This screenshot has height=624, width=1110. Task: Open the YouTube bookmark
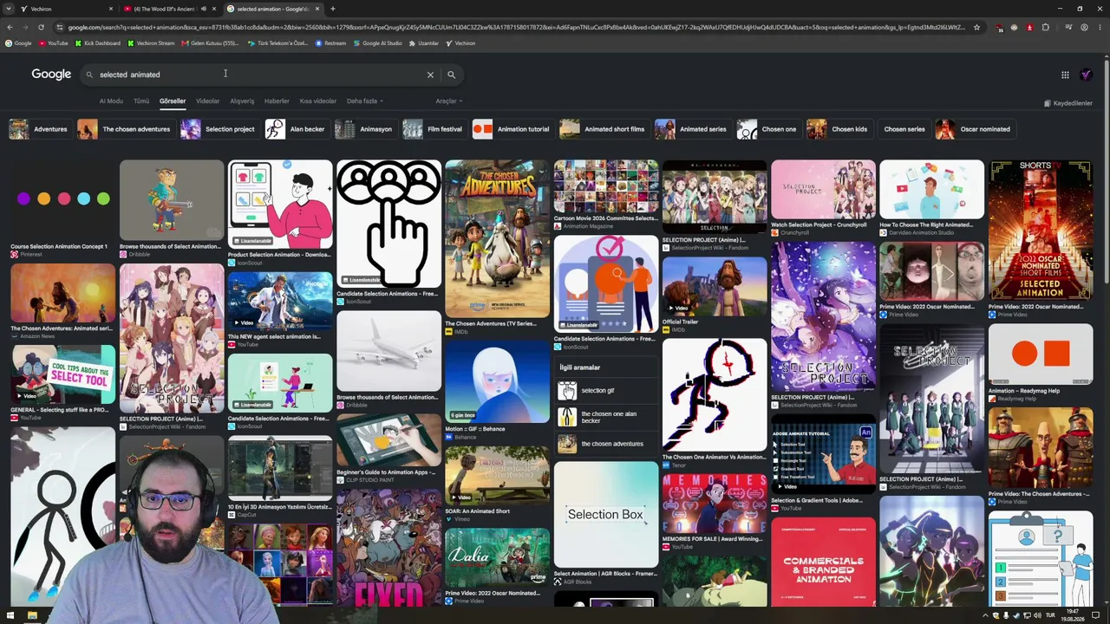click(53, 42)
